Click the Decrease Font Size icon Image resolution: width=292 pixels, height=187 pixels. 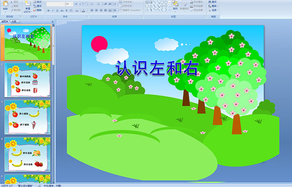click(81, 4)
